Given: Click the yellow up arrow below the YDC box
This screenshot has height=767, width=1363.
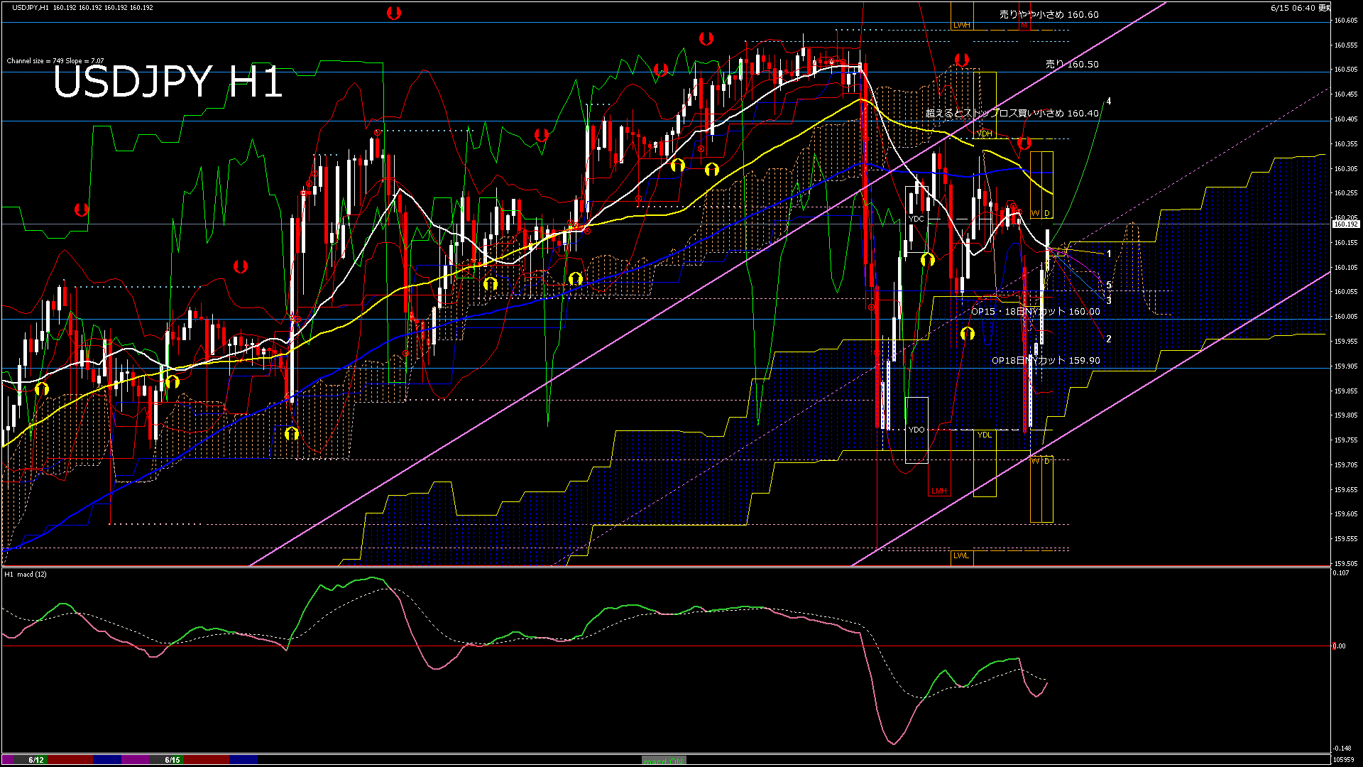Looking at the screenshot, I should (927, 261).
